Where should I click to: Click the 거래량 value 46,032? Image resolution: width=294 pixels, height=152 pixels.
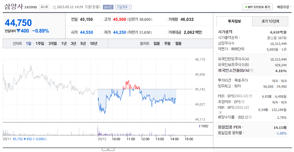pyautogui.click(x=187, y=19)
